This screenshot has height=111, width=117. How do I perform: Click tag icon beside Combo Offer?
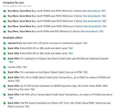pyautogui.click(x=4, y=67)
